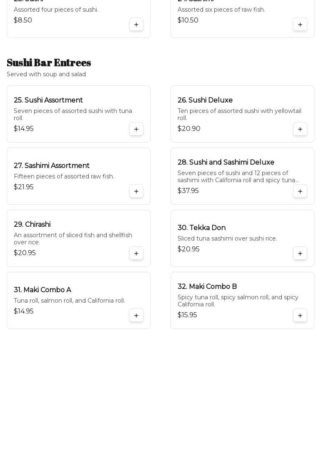
Task: Click the plus icon for Sushi Assortment
Action: (136, 129)
